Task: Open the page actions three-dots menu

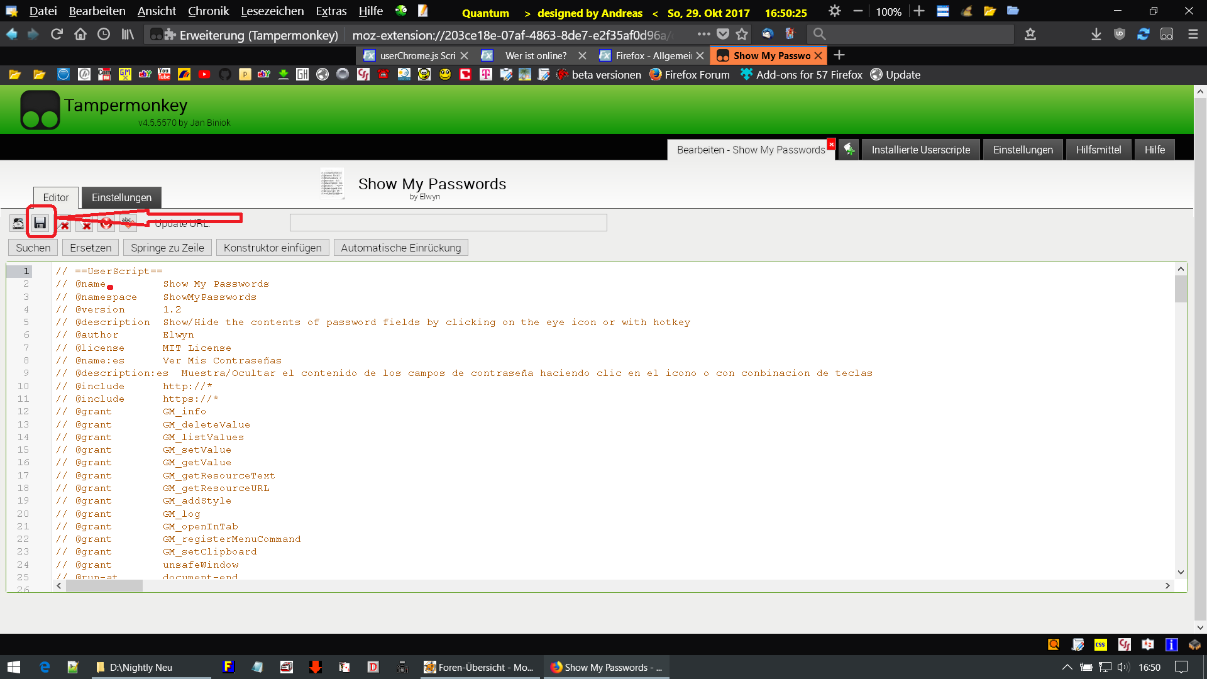Action: tap(703, 35)
